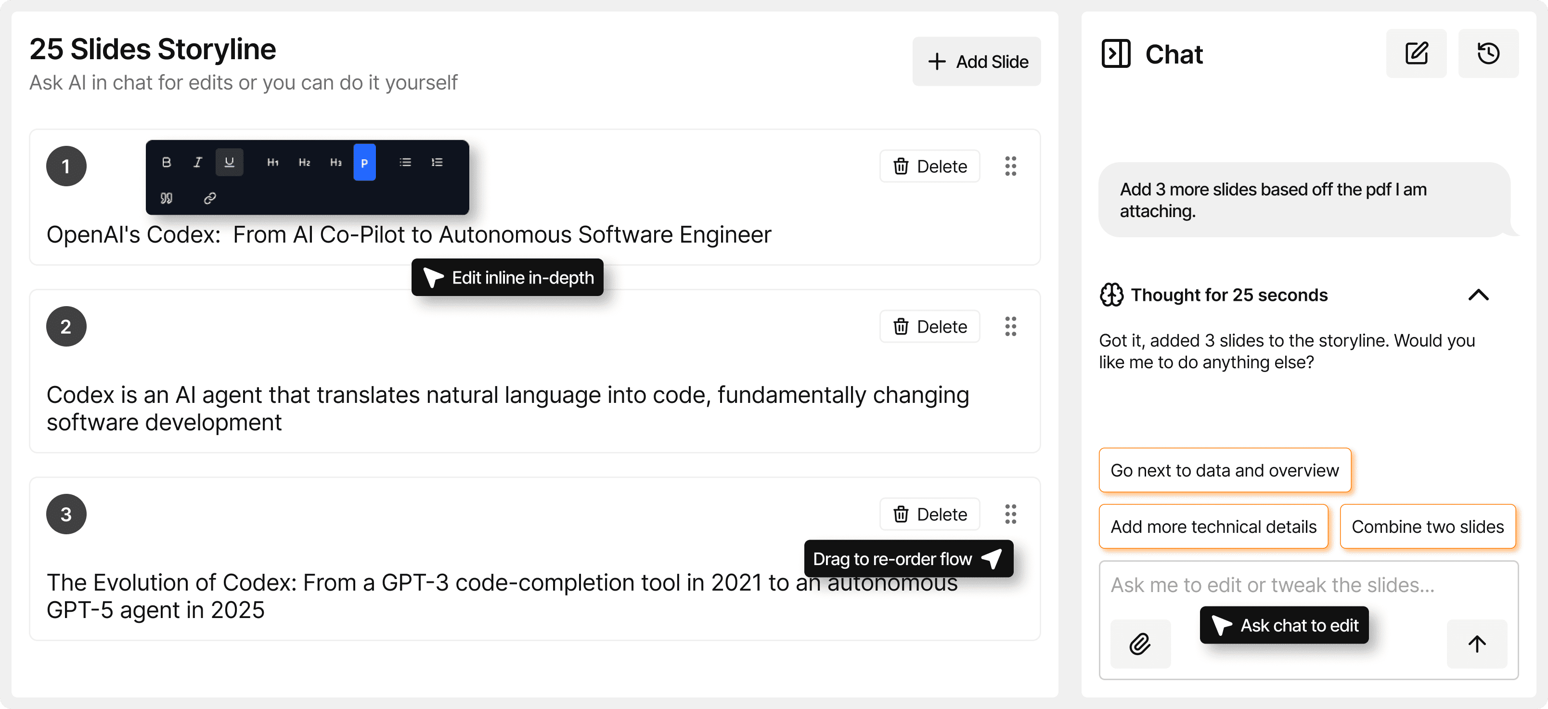Click the chat message input field
The image size is (1548, 709).
pos(1292,585)
